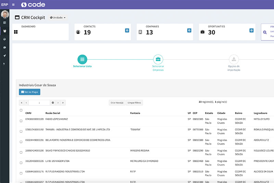
Task: Open the Opções de importação step
Action: pos(234,59)
